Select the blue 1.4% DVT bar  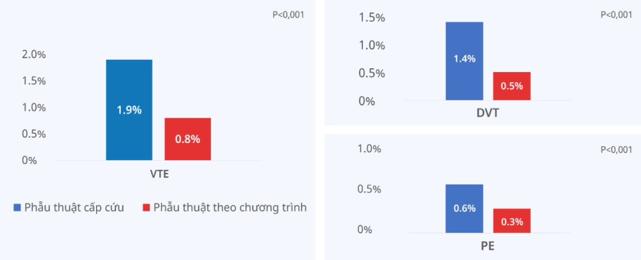(464, 61)
